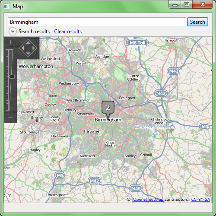Click the zoom in plus icon
216x216 pixels.
click(x=10, y=42)
